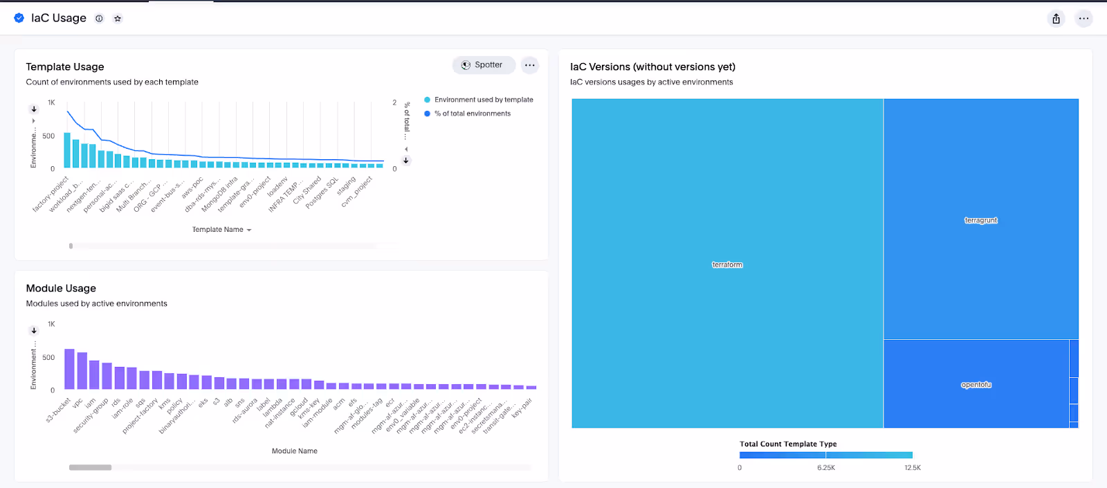Click the factory-project bar in Template Usage
Screen dimensions: 1107x488
[67, 150]
